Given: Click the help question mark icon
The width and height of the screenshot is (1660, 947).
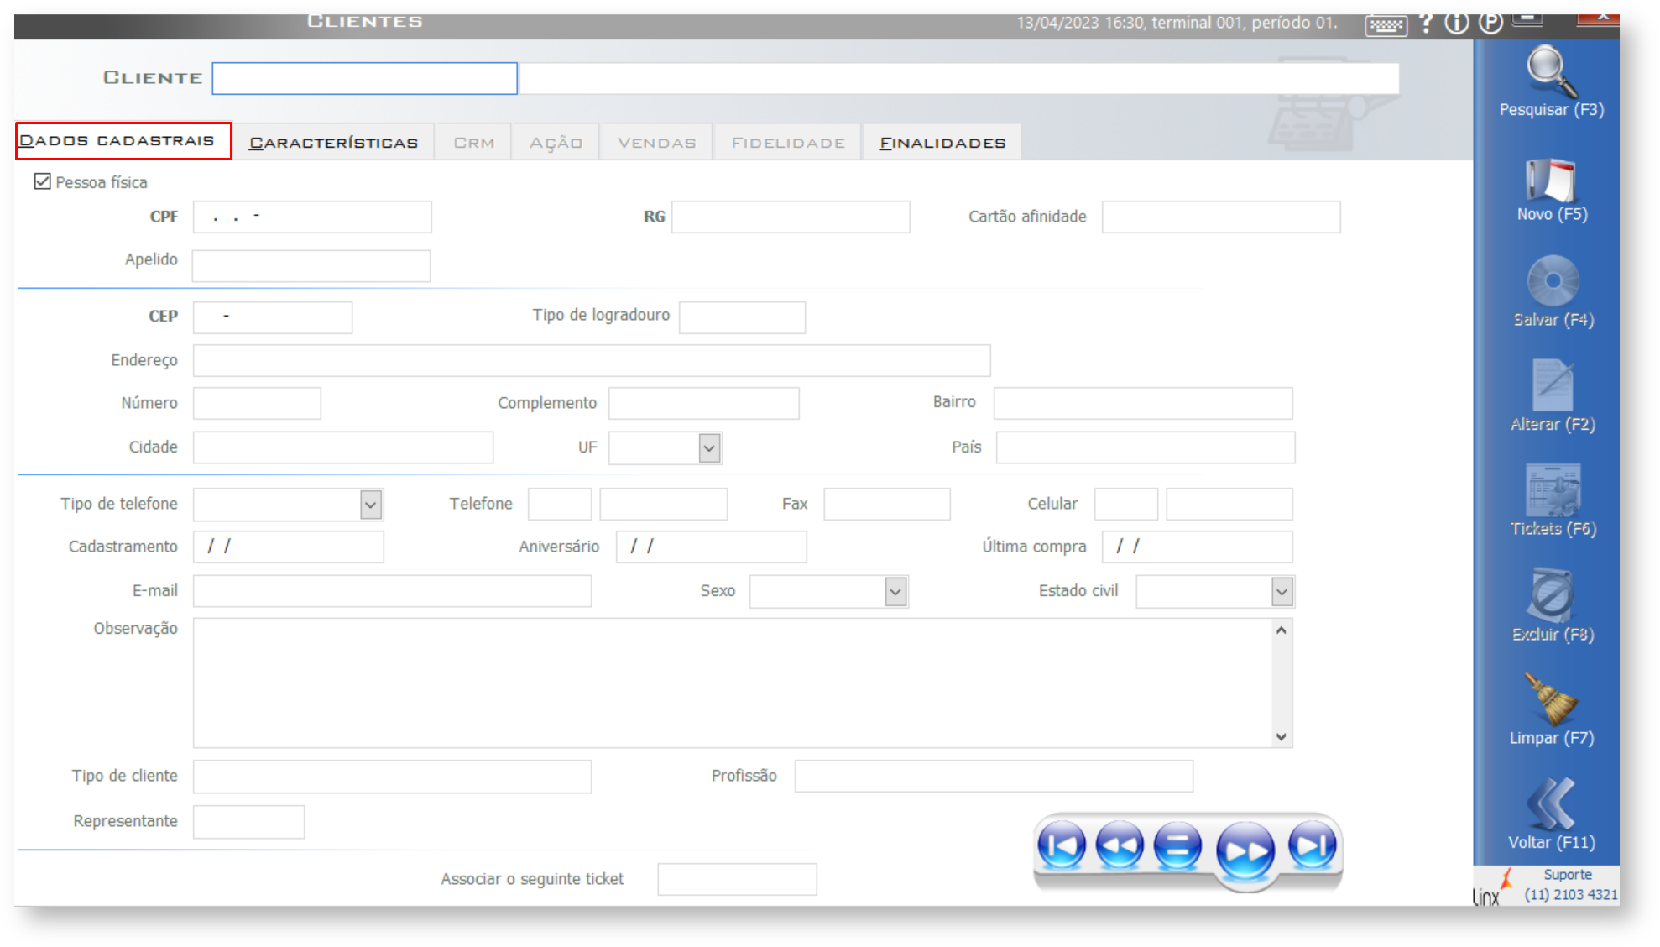Looking at the screenshot, I should [1426, 23].
